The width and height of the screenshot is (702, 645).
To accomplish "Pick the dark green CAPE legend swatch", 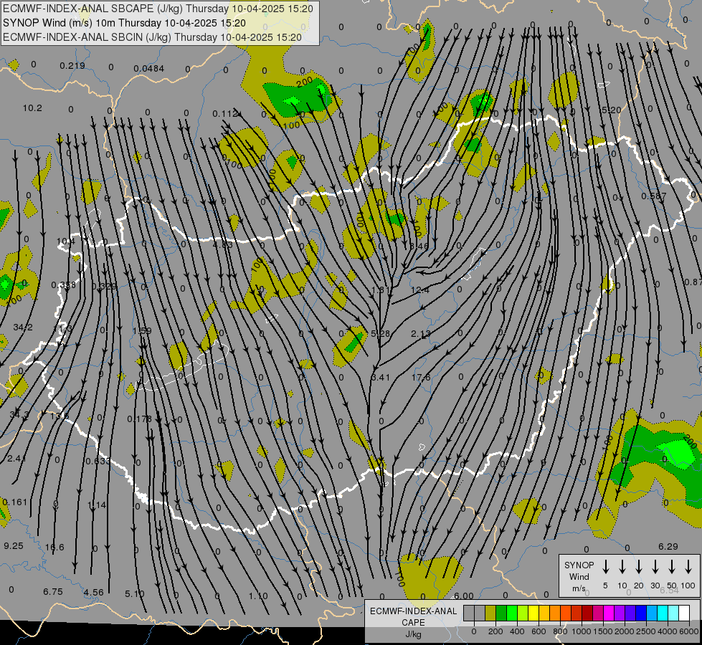I will coord(501,613).
